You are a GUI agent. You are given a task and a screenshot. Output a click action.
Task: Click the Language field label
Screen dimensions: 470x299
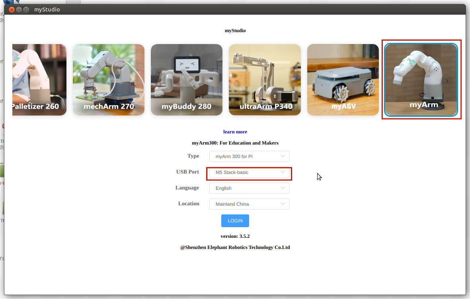click(187, 188)
